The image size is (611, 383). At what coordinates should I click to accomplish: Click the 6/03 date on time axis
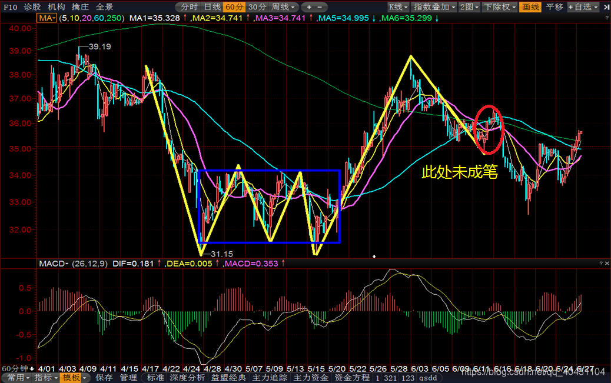[x=420, y=368]
